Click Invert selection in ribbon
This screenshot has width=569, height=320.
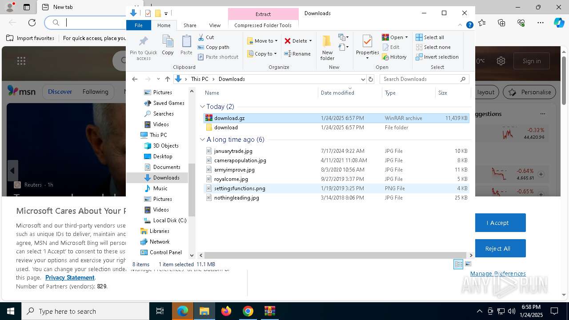[x=437, y=57]
